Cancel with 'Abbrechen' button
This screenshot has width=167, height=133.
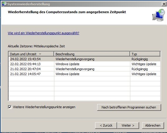(x=153, y=125)
